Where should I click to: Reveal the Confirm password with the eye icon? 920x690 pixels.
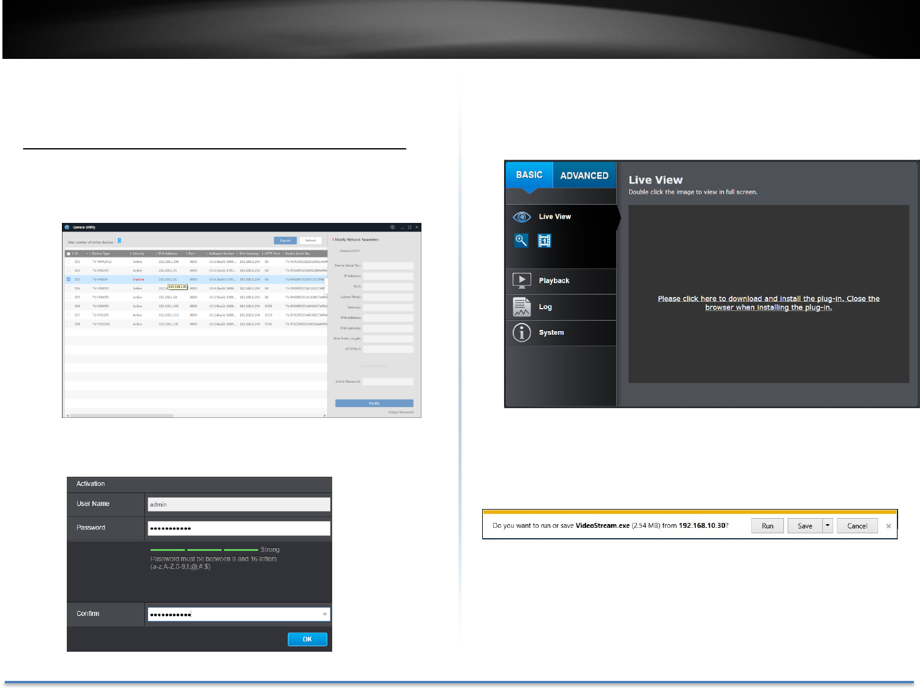[x=325, y=614]
